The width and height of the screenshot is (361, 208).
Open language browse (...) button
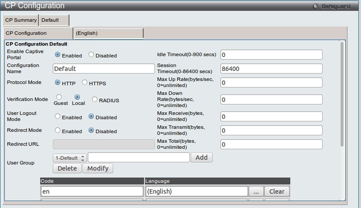tap(256, 191)
